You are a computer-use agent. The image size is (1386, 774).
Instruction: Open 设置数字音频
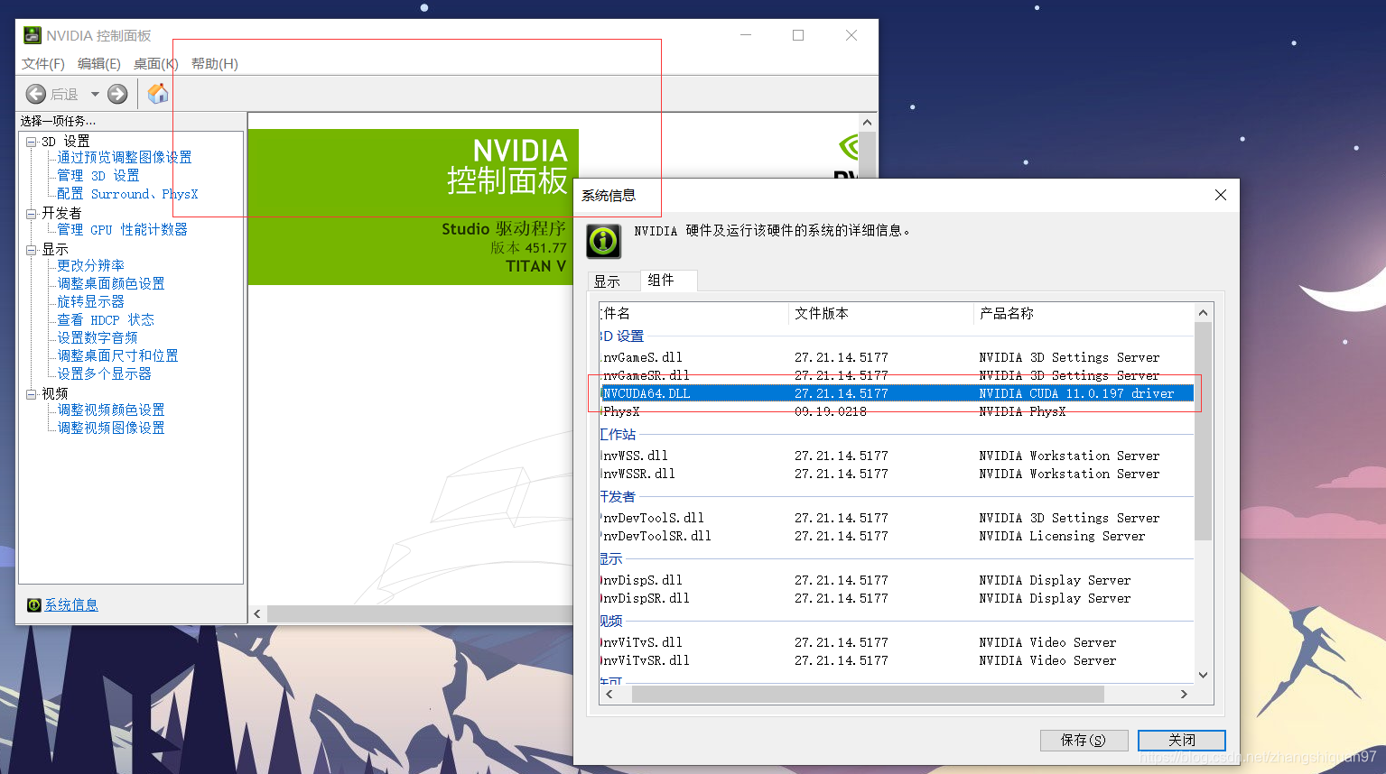pos(98,337)
